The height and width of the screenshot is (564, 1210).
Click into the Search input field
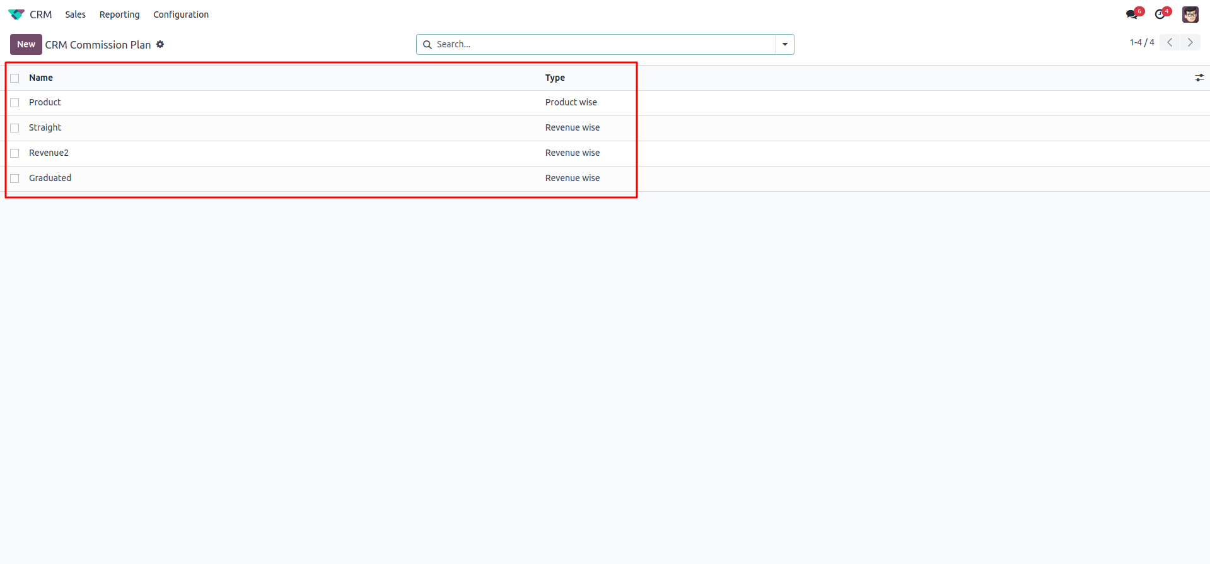pos(604,44)
